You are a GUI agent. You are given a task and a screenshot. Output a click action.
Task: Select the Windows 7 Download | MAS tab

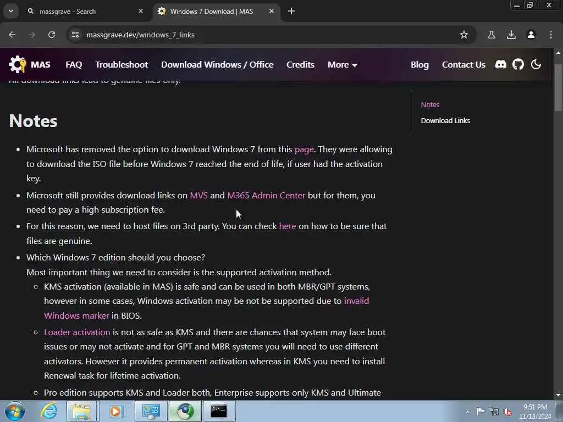coord(217,12)
